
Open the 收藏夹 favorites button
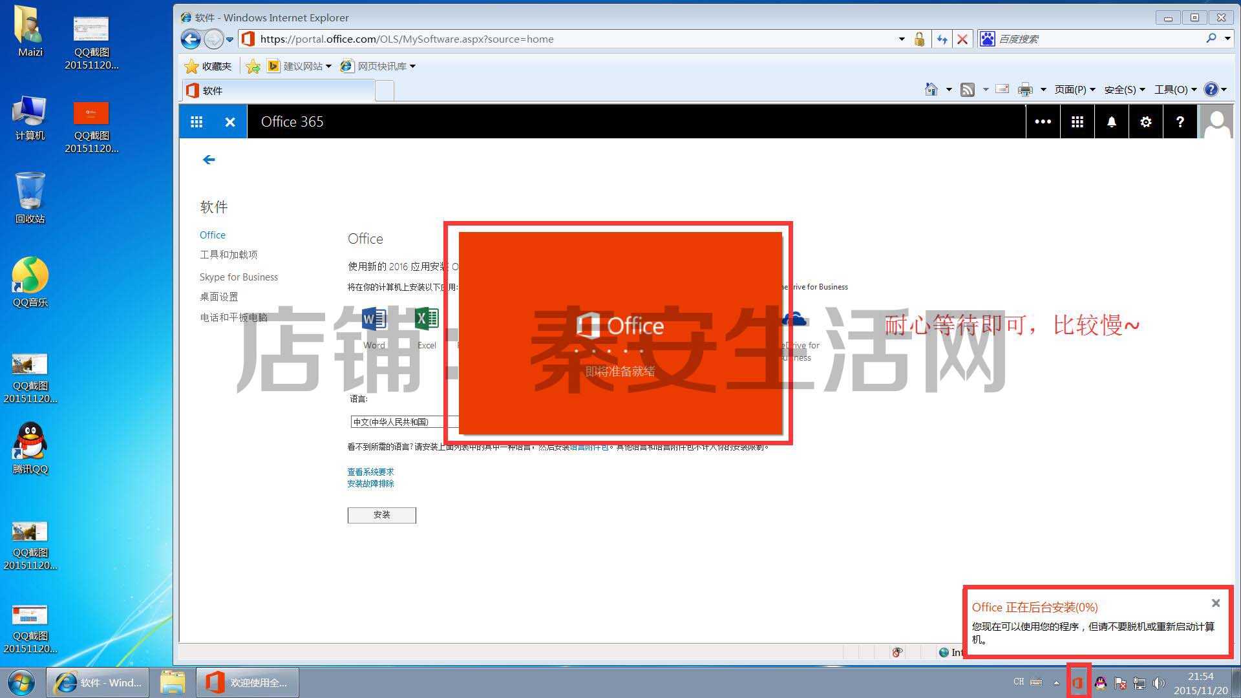tap(208, 66)
